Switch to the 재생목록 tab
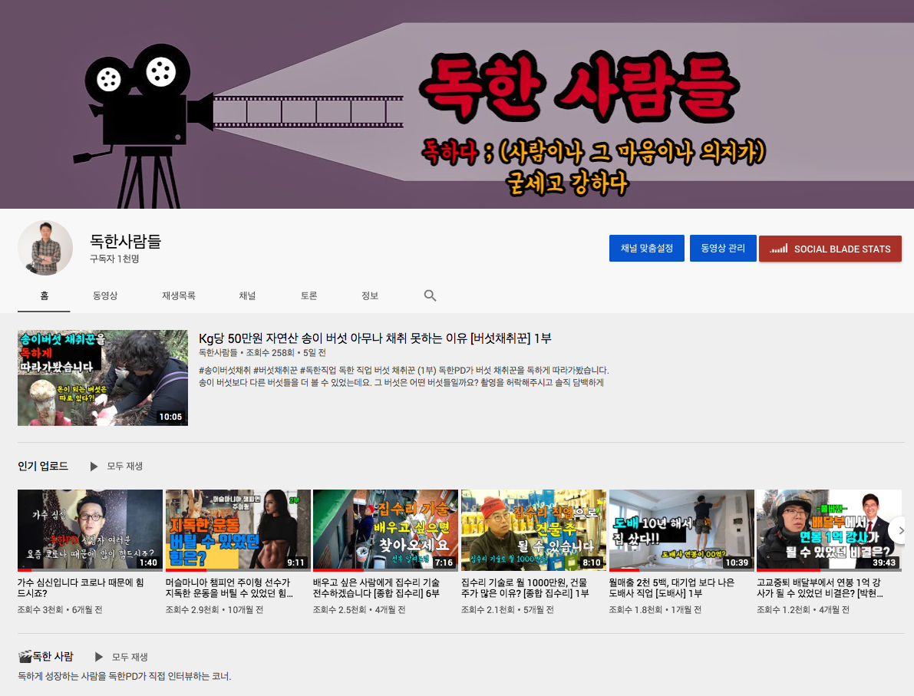Screen dimensions: 914x696 (x=179, y=295)
